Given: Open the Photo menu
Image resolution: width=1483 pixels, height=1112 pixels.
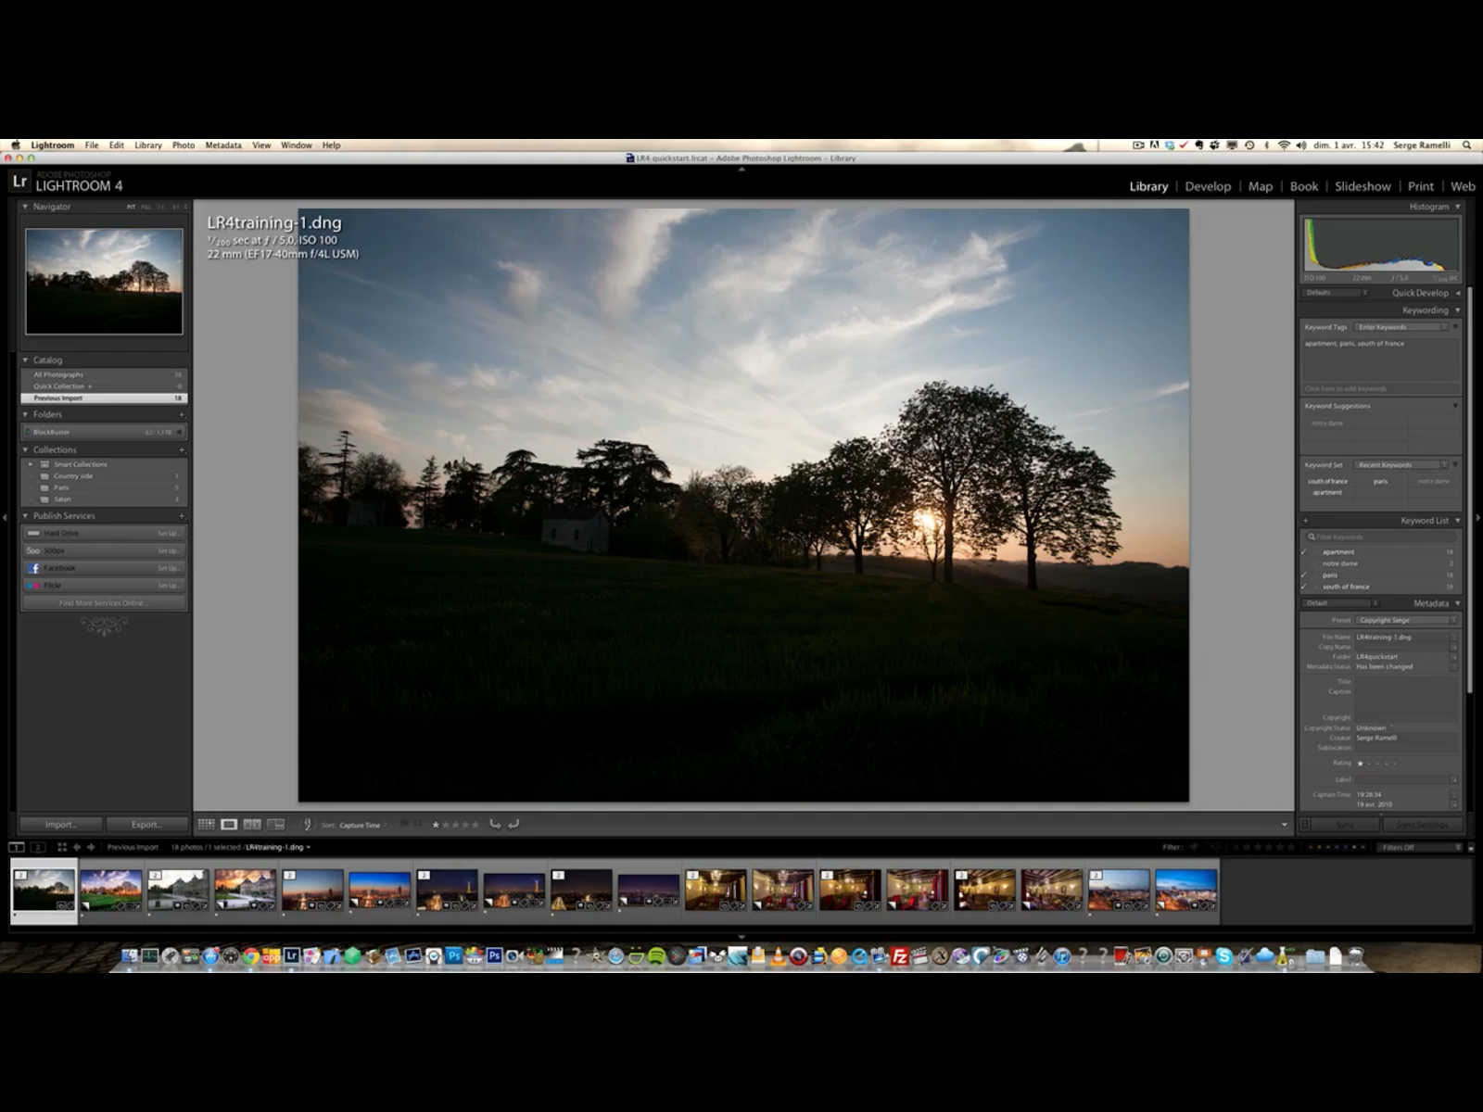Looking at the screenshot, I should 184,145.
